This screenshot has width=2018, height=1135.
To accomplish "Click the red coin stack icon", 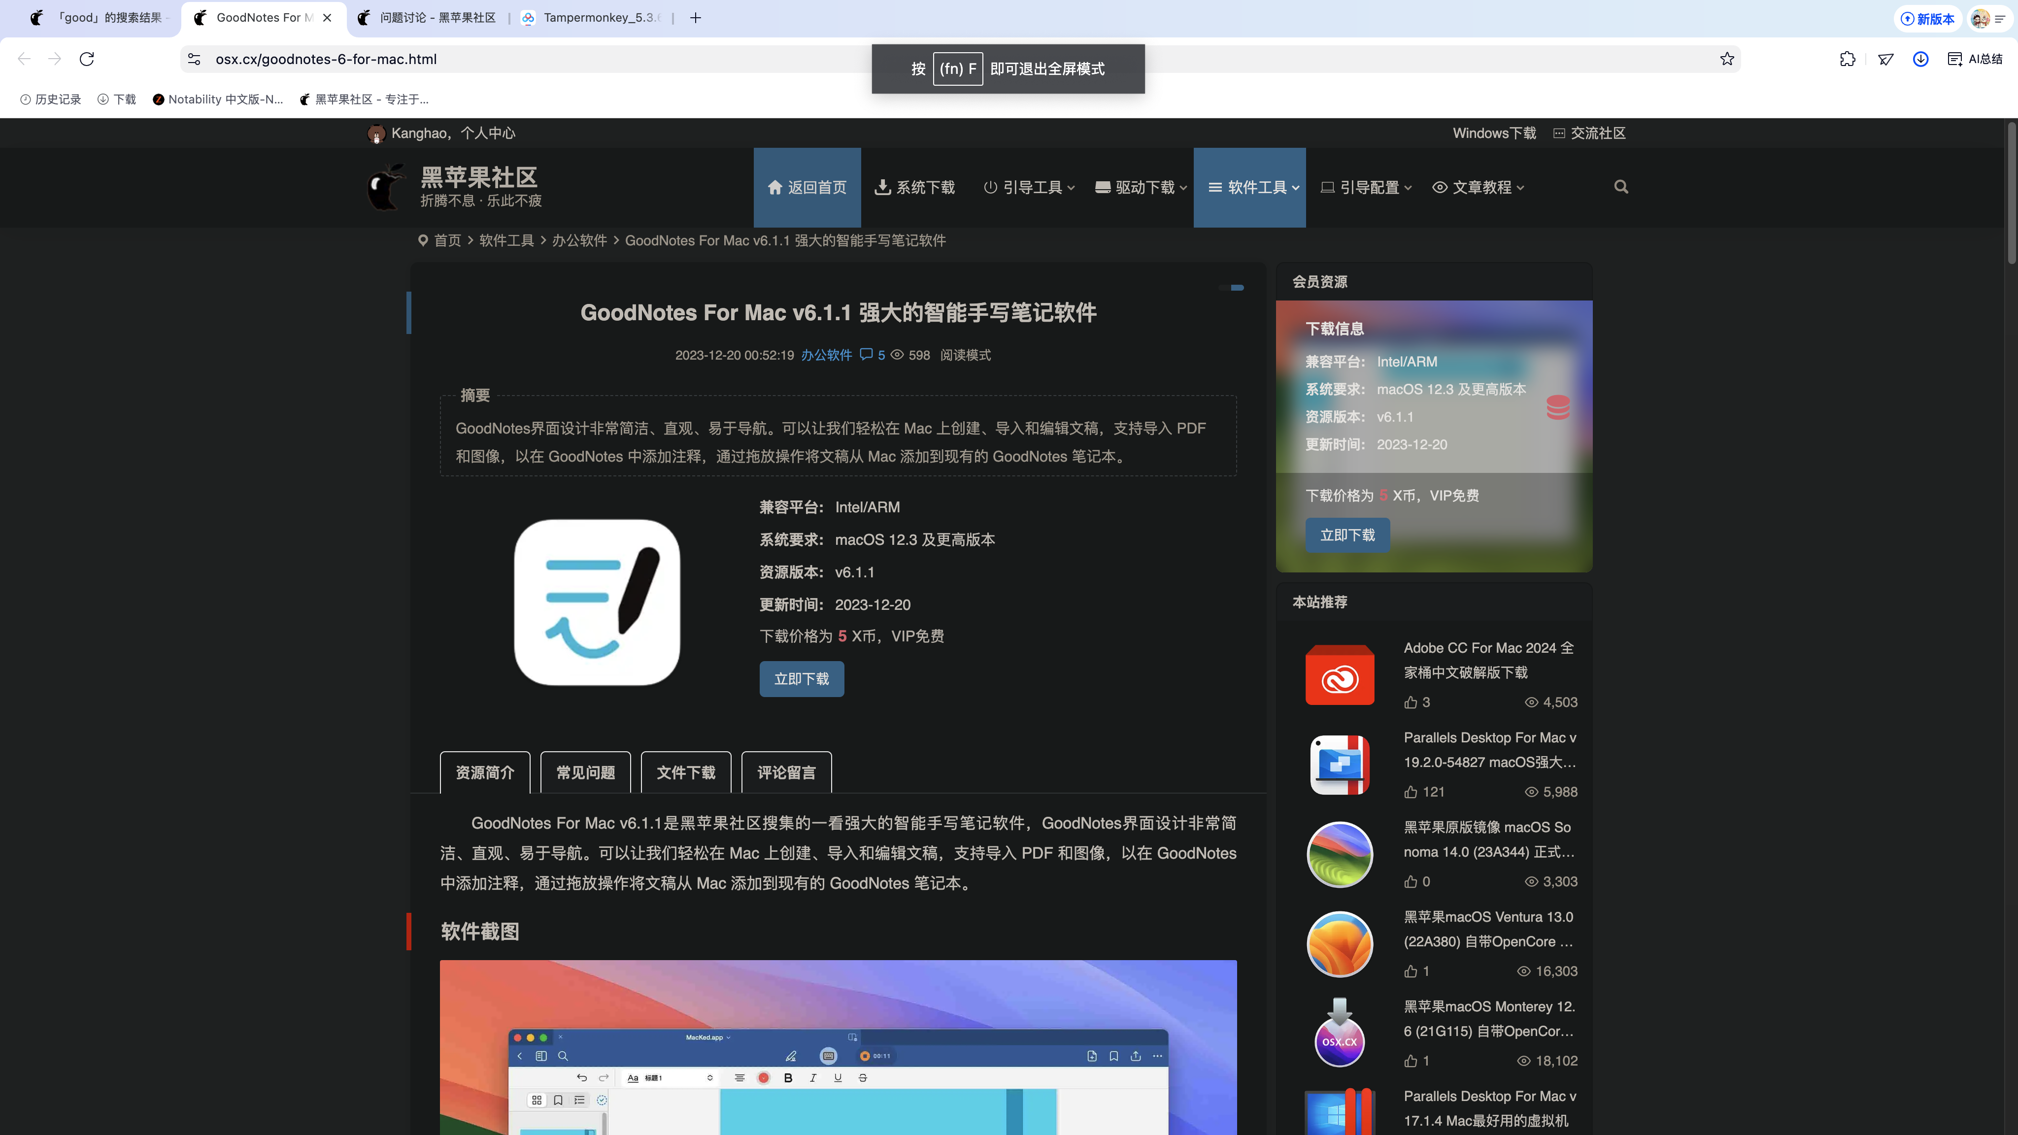I will click(x=1558, y=406).
